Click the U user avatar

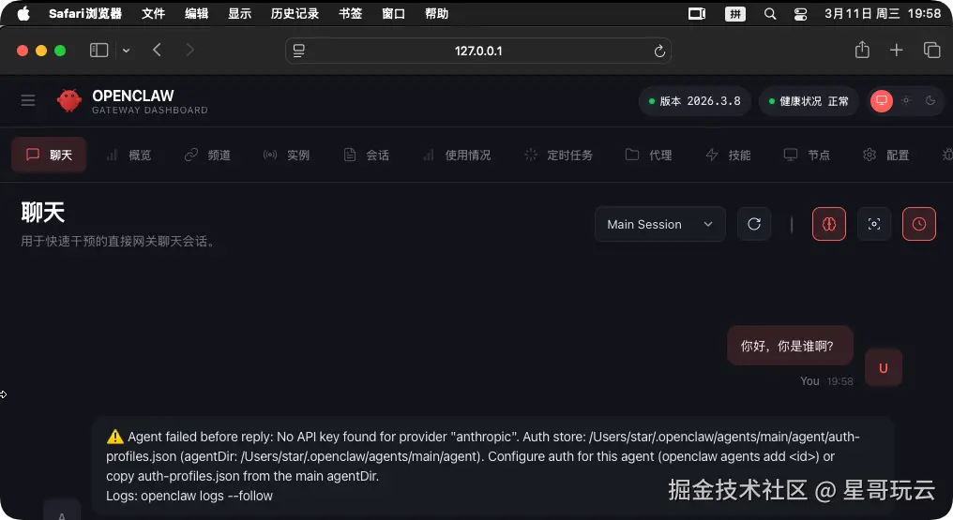coord(883,367)
